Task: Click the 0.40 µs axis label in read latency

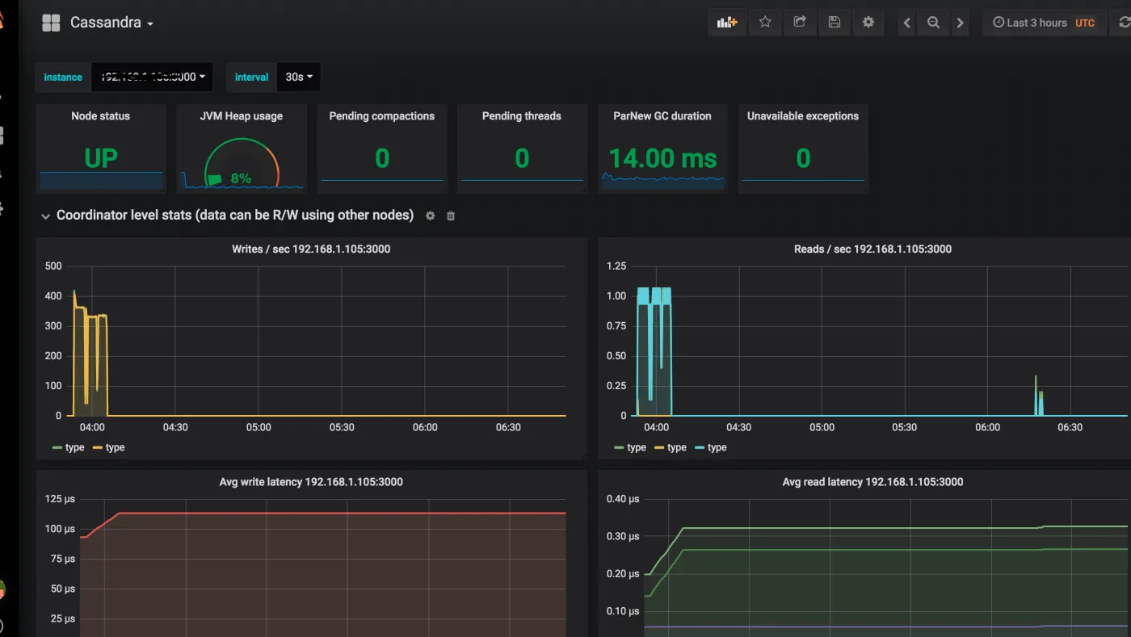Action: [x=623, y=499]
